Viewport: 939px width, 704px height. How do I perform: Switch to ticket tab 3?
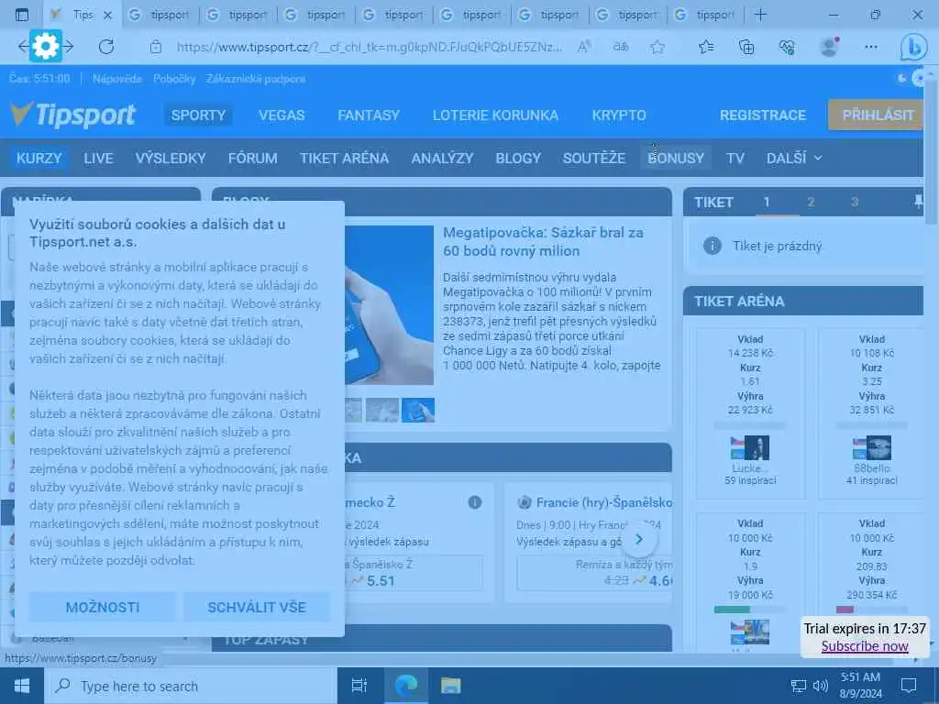(855, 202)
